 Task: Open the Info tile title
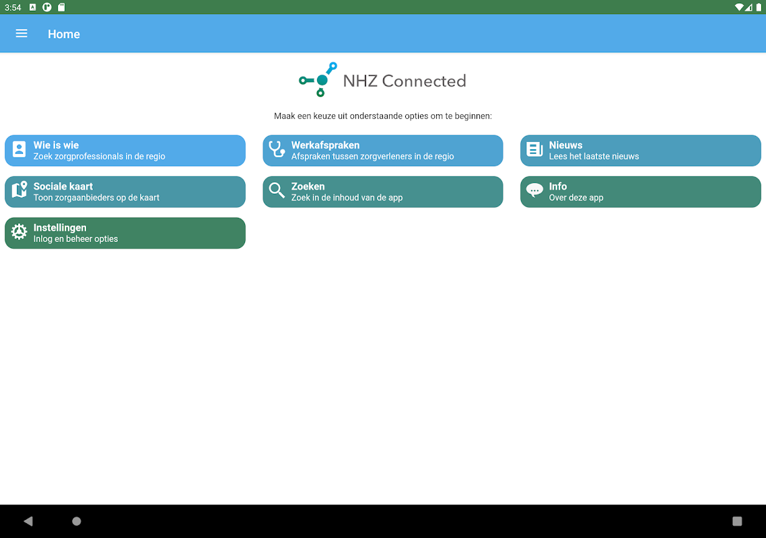click(x=558, y=186)
